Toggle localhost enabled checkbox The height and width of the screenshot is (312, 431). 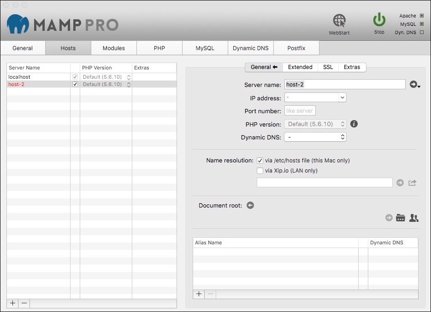click(x=75, y=77)
